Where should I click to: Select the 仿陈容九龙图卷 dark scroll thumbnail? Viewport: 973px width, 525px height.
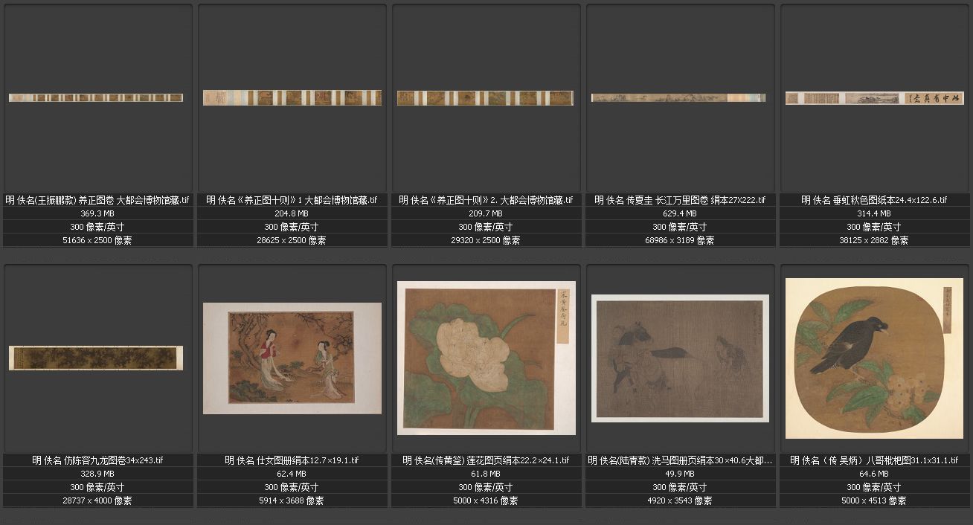pyautogui.click(x=96, y=358)
